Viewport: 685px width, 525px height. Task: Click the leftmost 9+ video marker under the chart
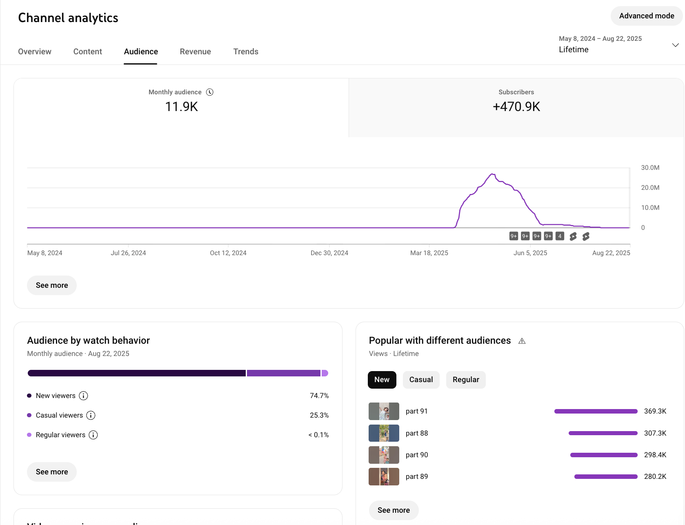click(x=514, y=236)
